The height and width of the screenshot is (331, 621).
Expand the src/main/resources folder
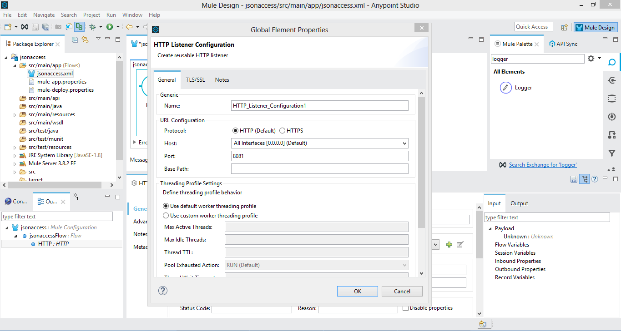[15, 114]
